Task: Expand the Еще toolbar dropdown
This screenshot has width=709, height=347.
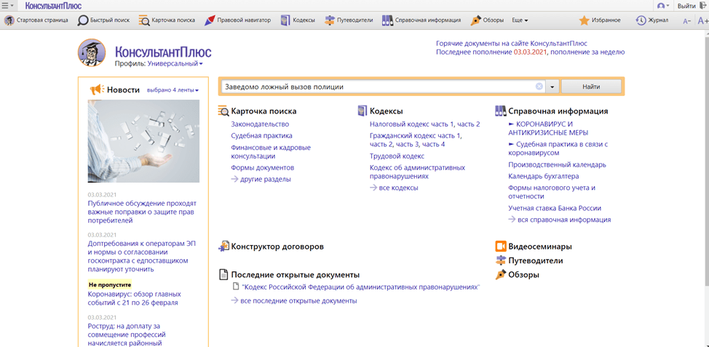Action: pyautogui.click(x=520, y=20)
